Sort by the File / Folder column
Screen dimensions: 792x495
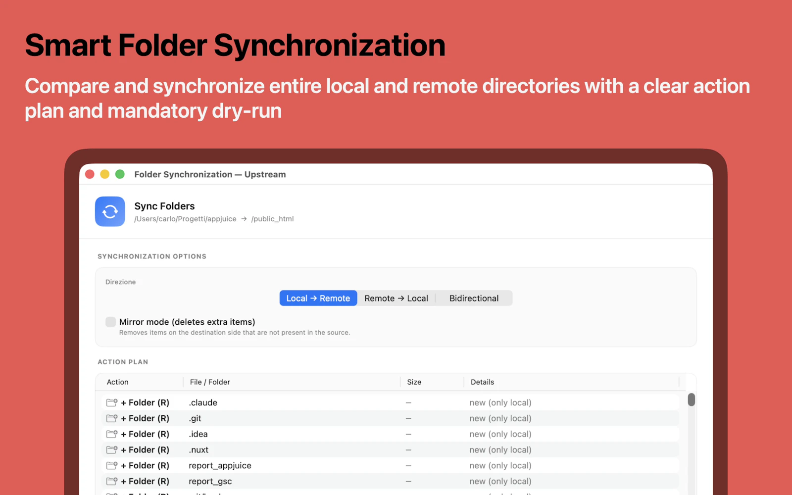tap(210, 382)
